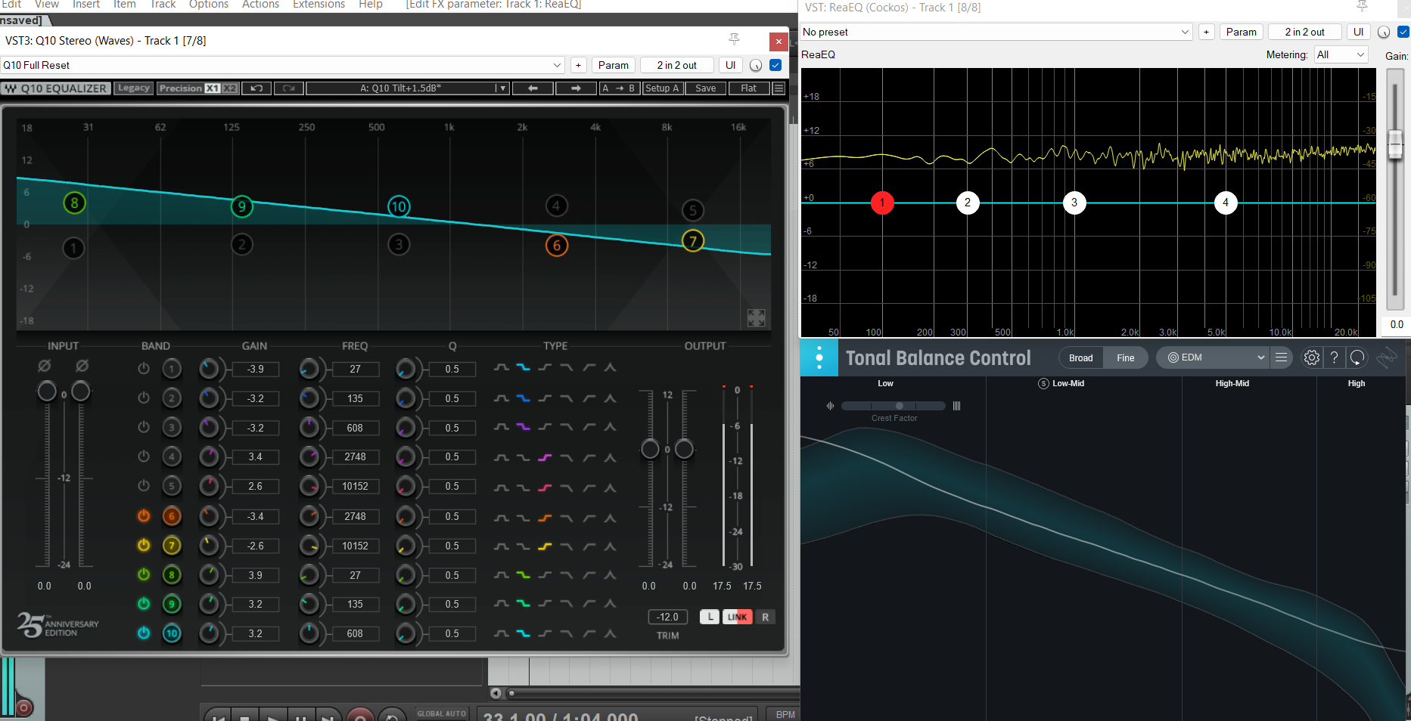Viewport: 1411px width, 721px height.
Task: Click the Q10 redo arrow icon
Action: coord(288,88)
